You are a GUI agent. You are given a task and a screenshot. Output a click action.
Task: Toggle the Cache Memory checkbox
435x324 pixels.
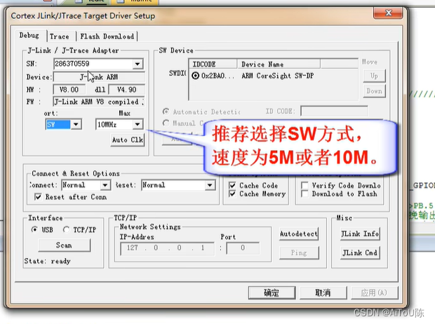(x=232, y=194)
